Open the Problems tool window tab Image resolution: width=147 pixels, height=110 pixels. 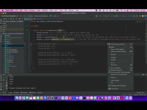[x=24, y=93]
